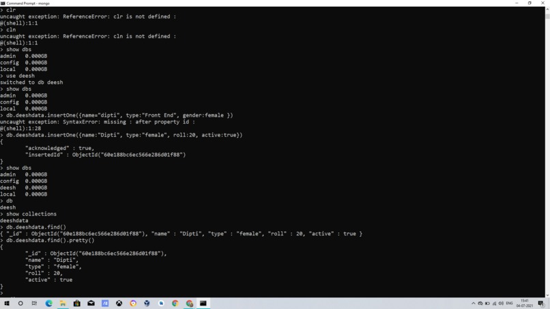Screen dimensions: 550x309
Task: Click '"acknowledged" : true,' output line
Action: 59,148
